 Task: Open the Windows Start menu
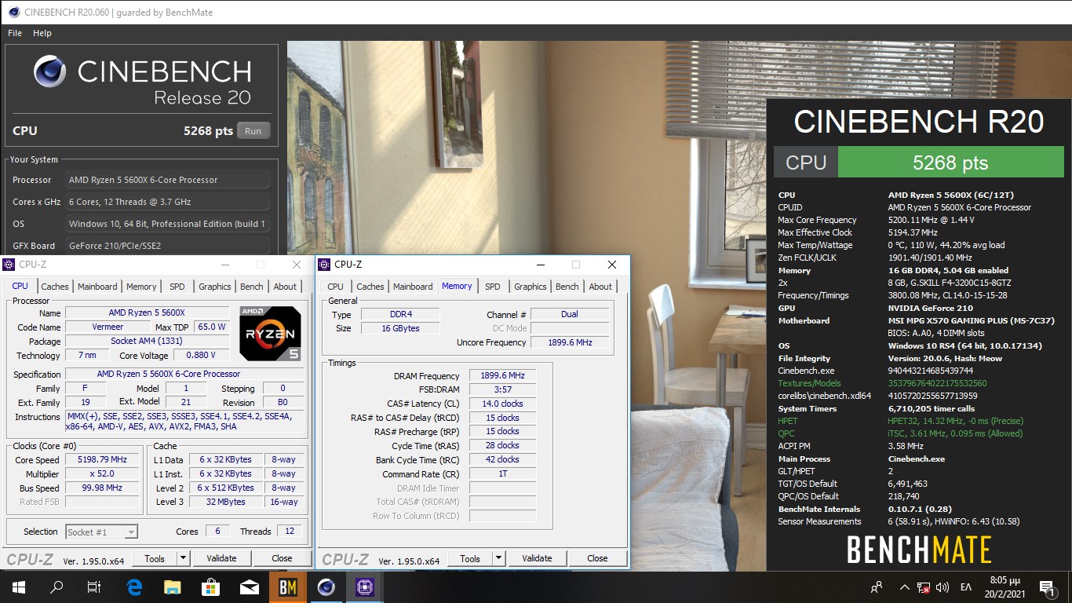(18, 587)
